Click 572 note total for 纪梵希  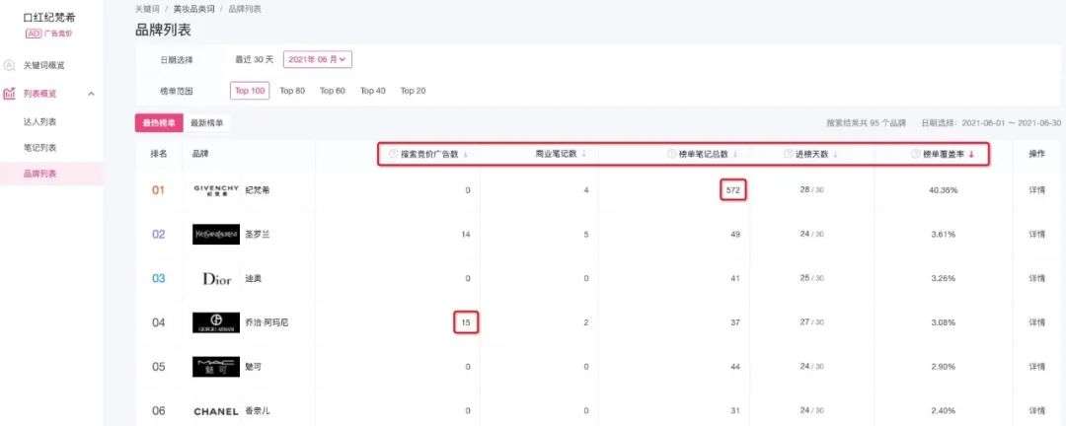coord(732,190)
